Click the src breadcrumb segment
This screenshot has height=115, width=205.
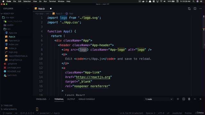coord(48,13)
